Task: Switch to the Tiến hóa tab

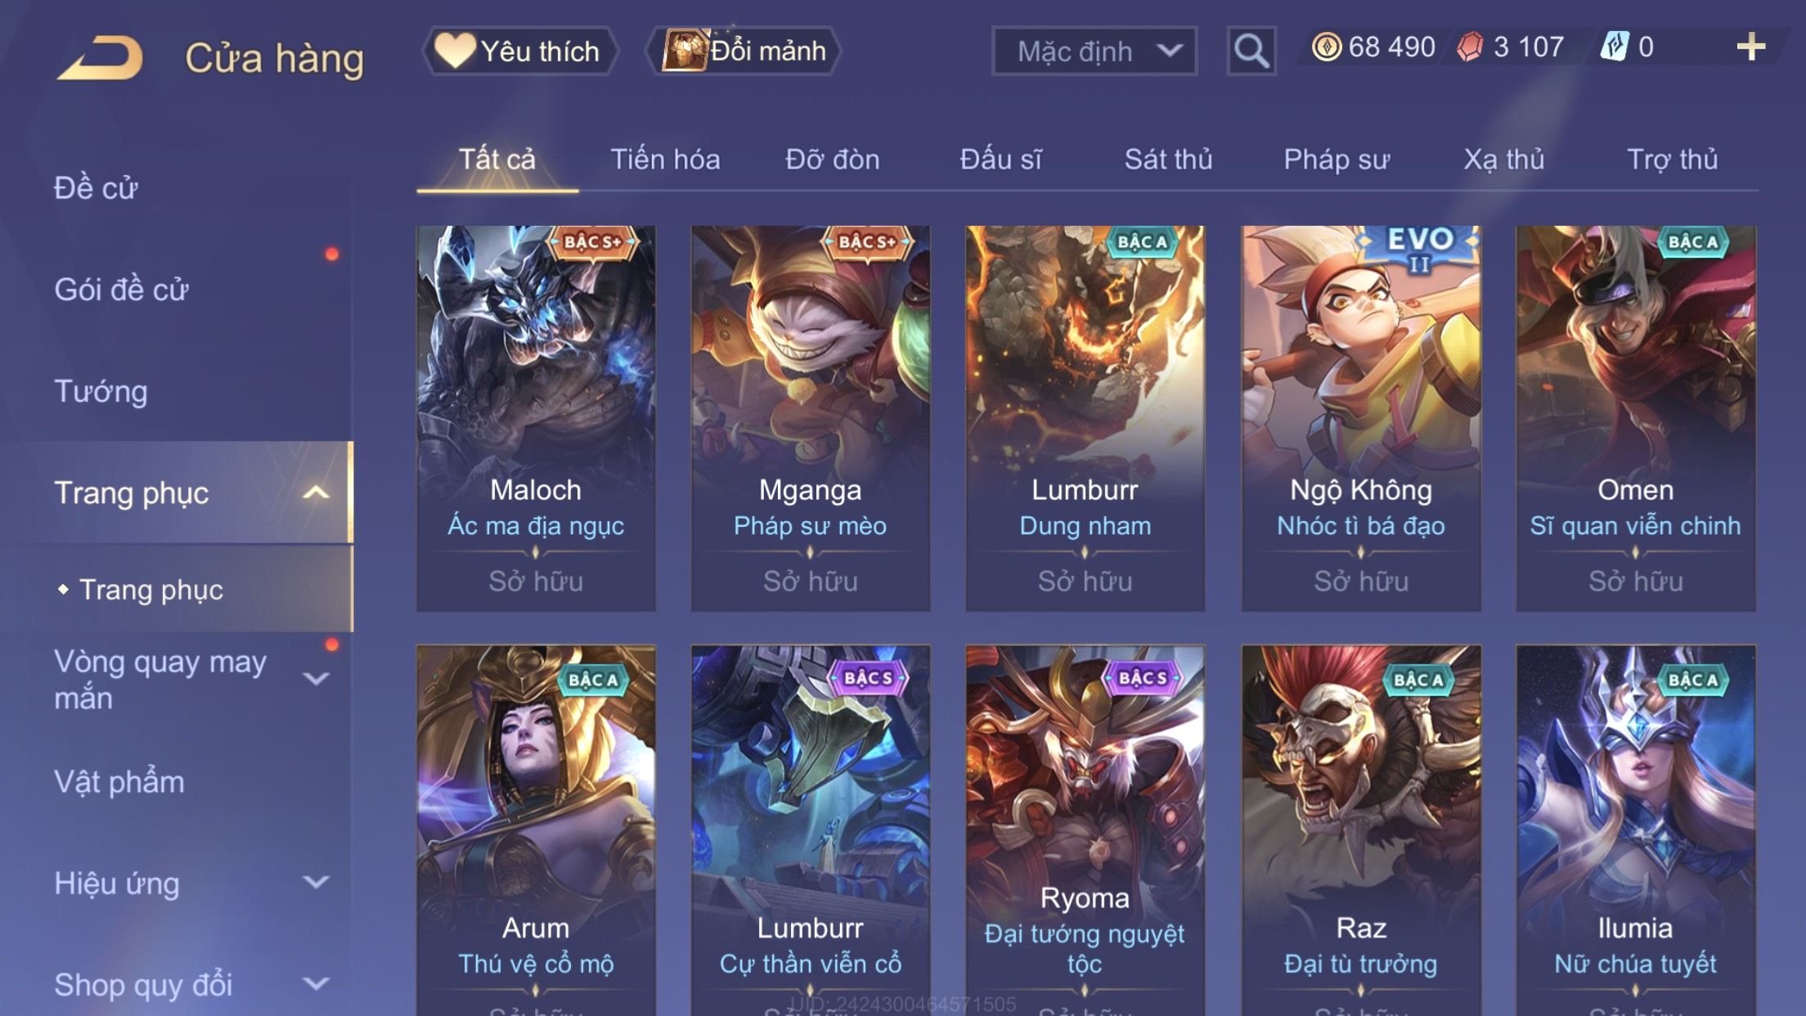Action: [665, 159]
